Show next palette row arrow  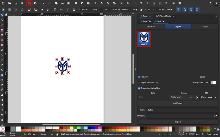215,129
